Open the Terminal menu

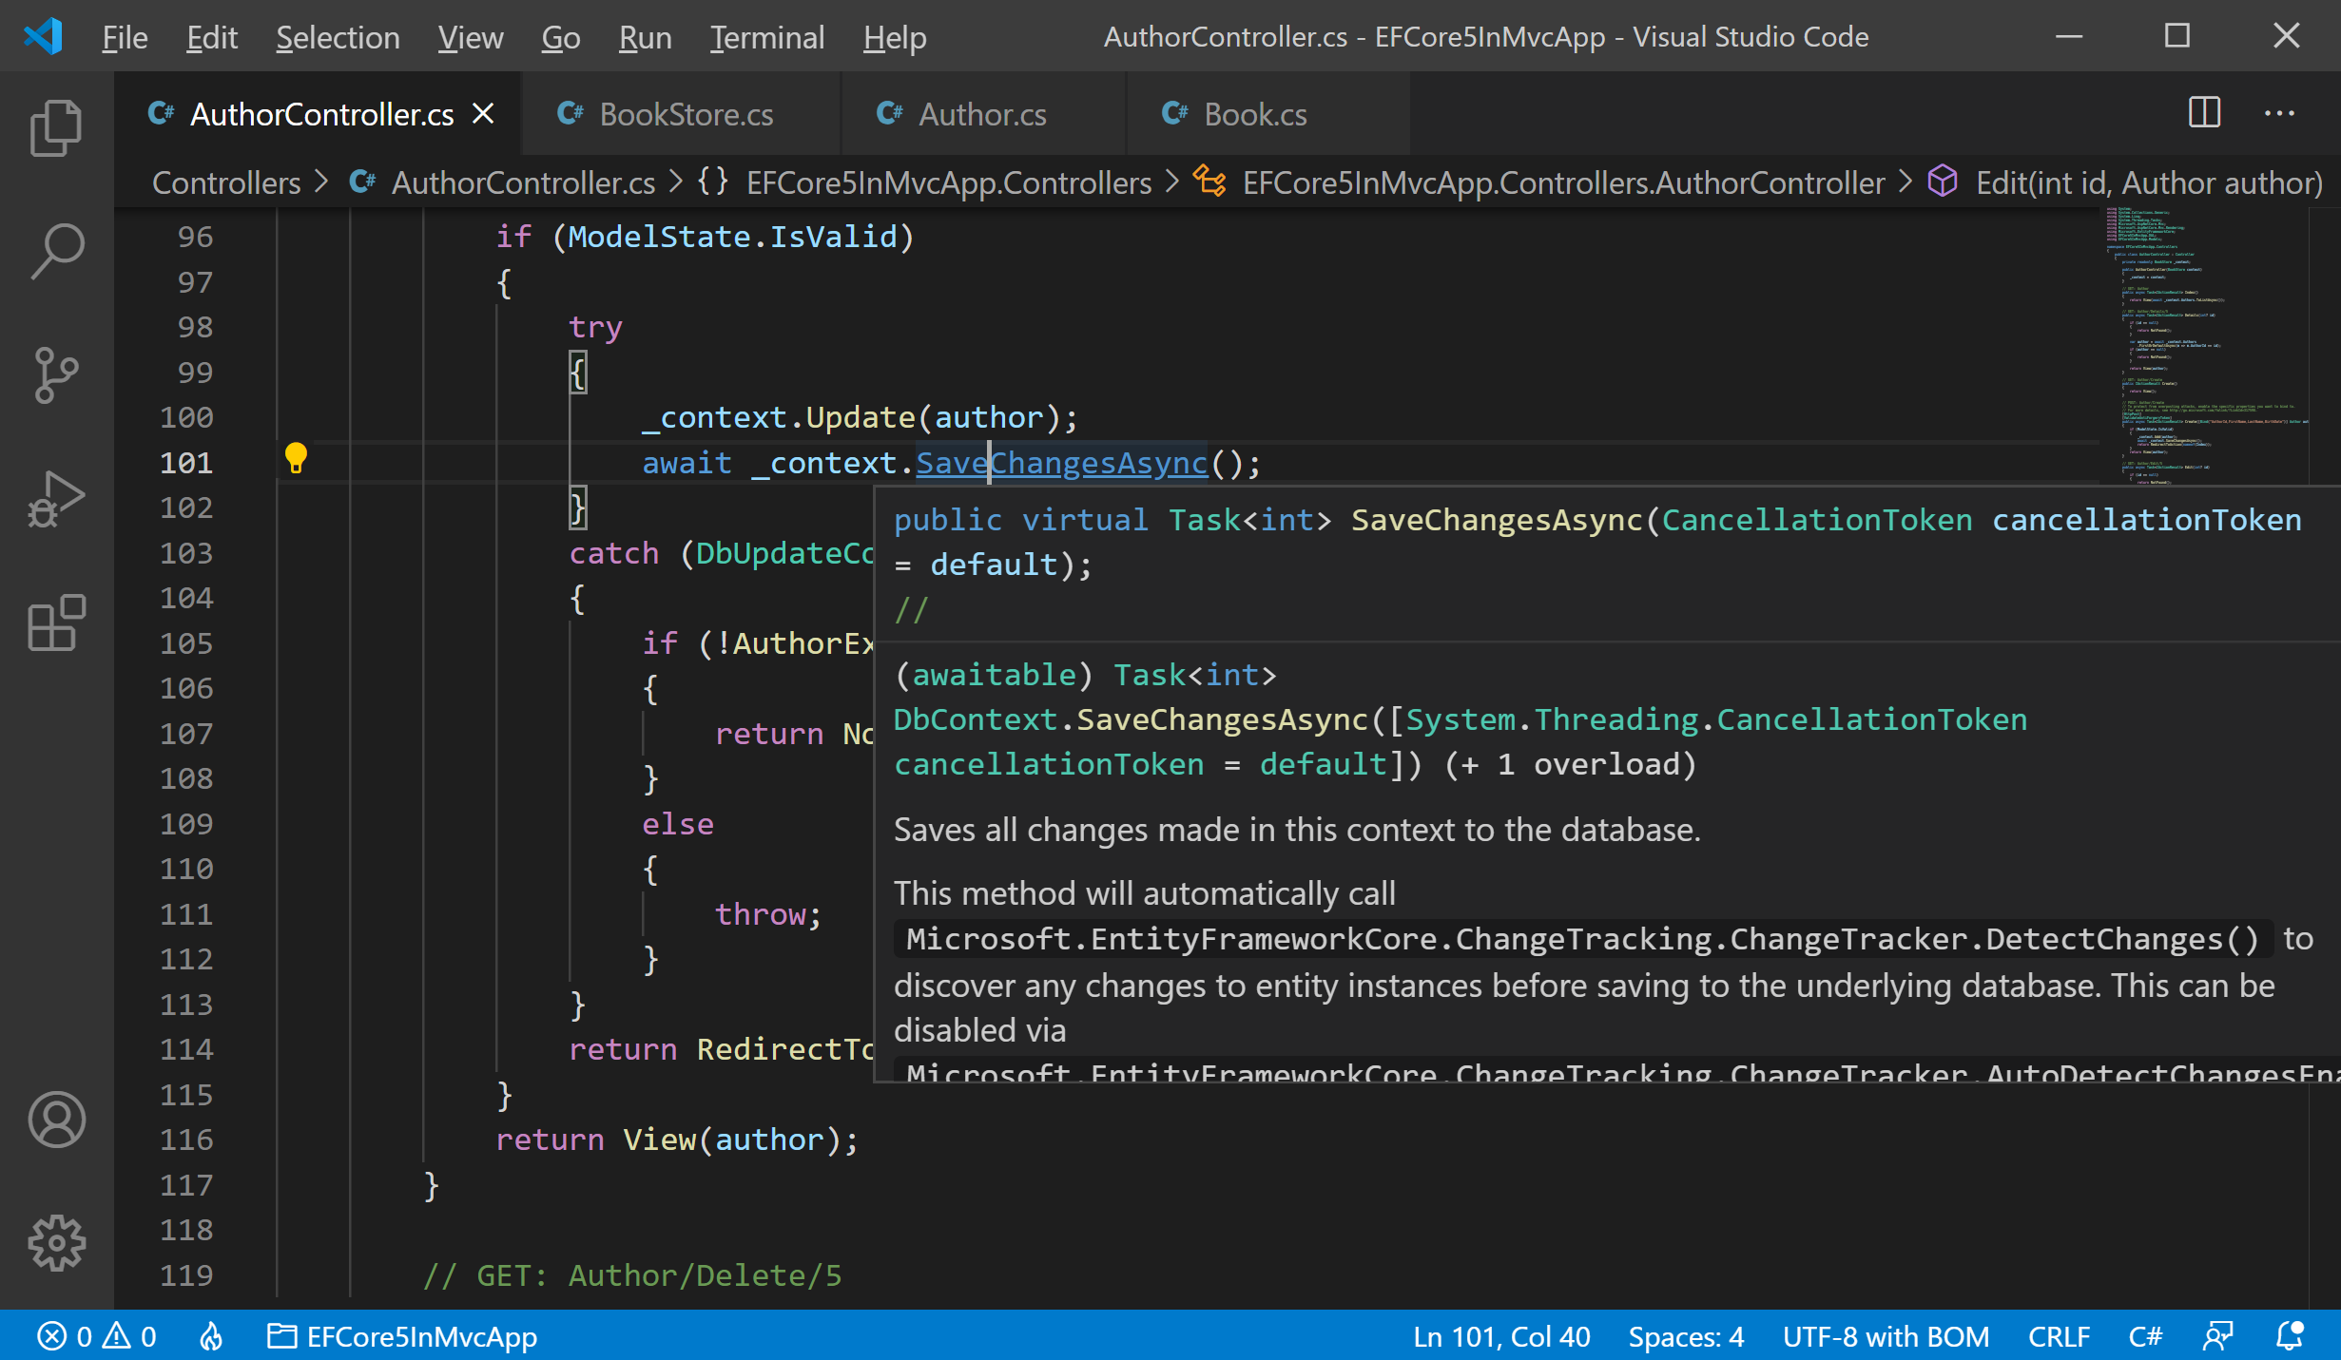766,37
